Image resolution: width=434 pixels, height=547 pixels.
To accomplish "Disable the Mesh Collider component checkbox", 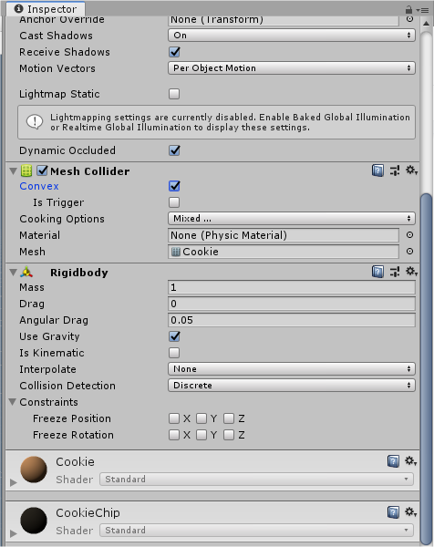I will [x=42, y=170].
